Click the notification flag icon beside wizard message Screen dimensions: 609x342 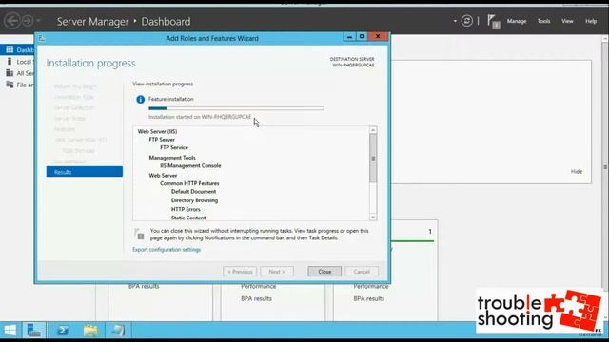click(x=139, y=234)
